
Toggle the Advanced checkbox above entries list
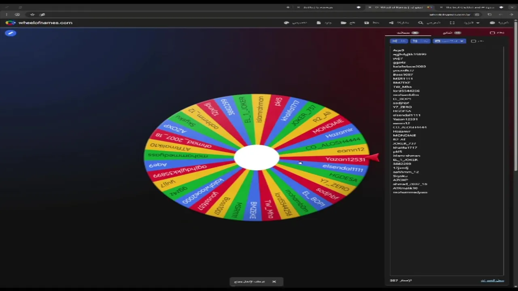(x=473, y=41)
